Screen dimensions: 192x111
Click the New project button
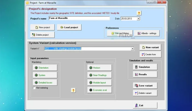pos(42,27)
